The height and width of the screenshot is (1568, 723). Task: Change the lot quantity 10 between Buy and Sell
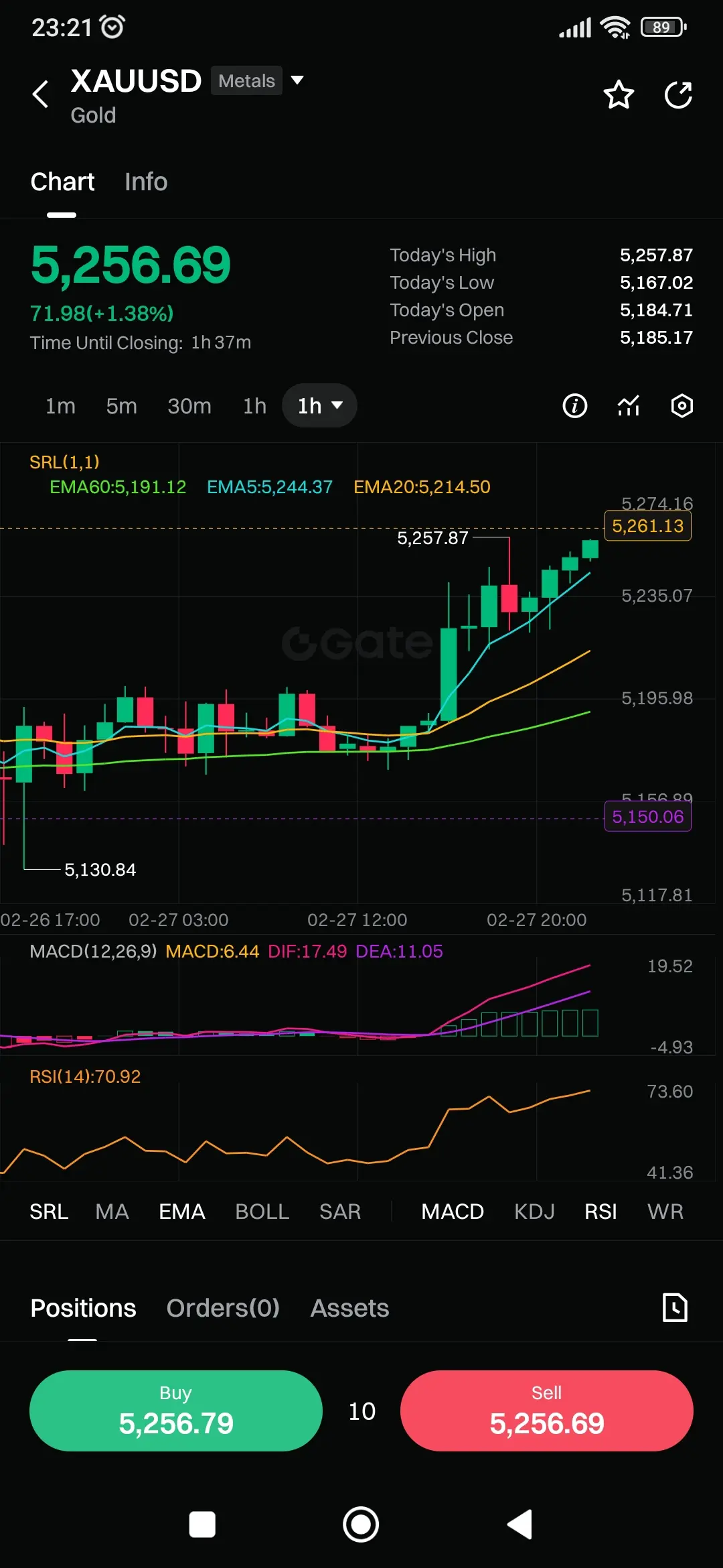[x=361, y=1411]
